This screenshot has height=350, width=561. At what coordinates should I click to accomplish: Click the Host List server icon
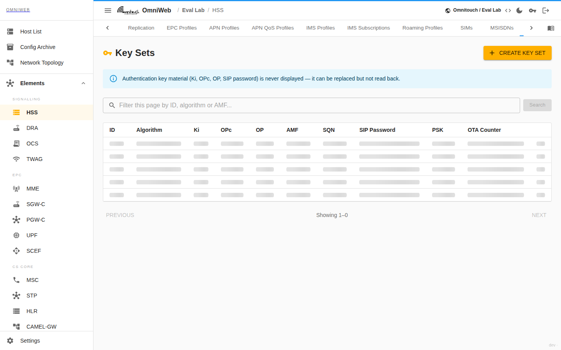tap(10, 31)
